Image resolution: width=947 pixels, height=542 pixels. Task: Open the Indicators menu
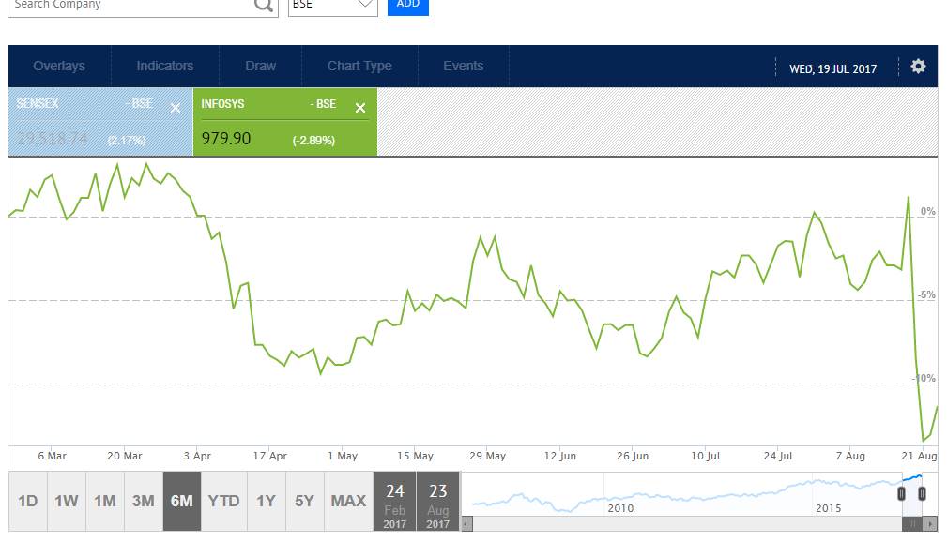click(164, 67)
